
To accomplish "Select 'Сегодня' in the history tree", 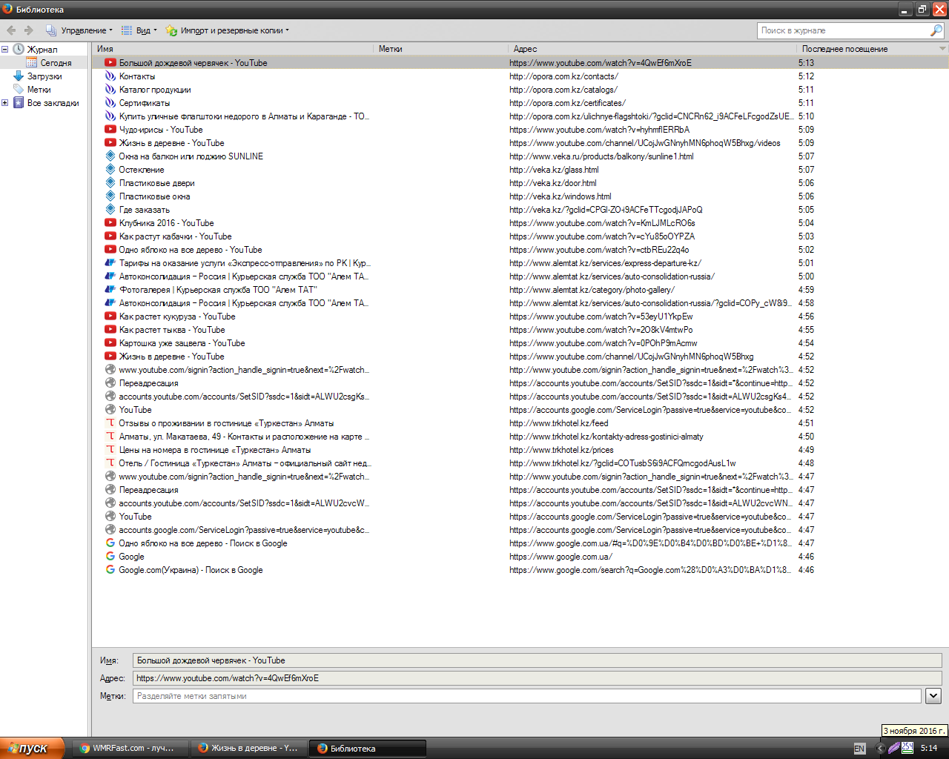I will click(x=56, y=63).
